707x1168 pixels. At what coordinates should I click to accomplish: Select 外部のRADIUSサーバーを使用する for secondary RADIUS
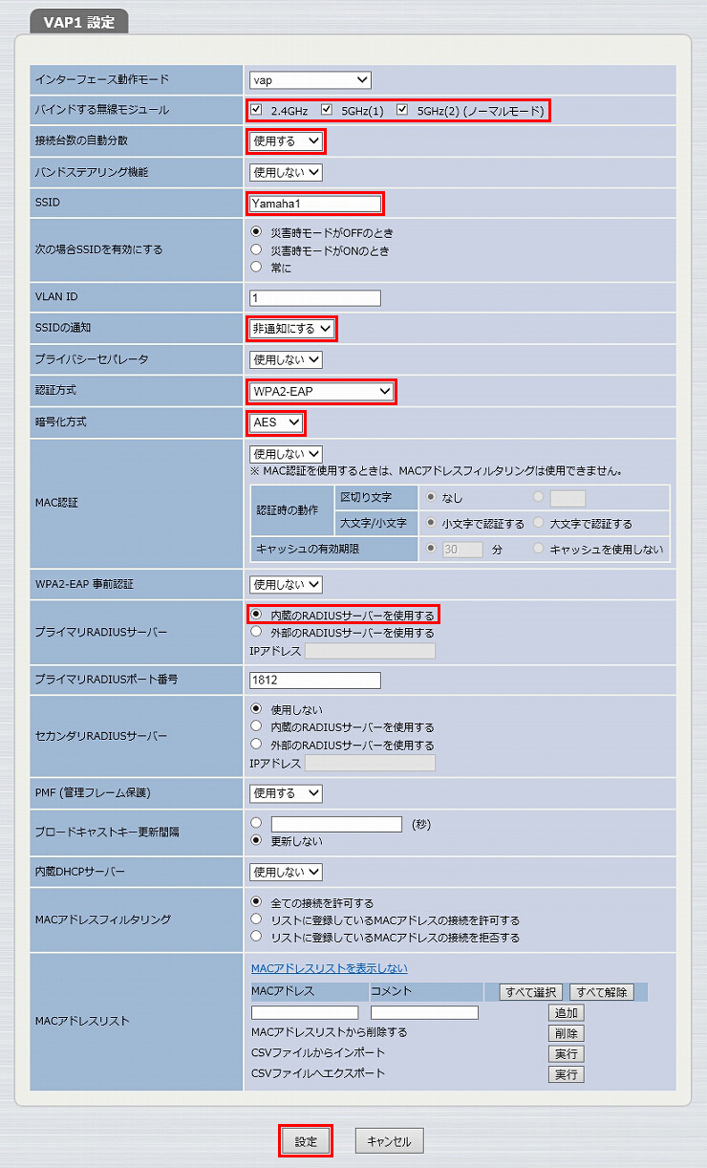click(256, 744)
